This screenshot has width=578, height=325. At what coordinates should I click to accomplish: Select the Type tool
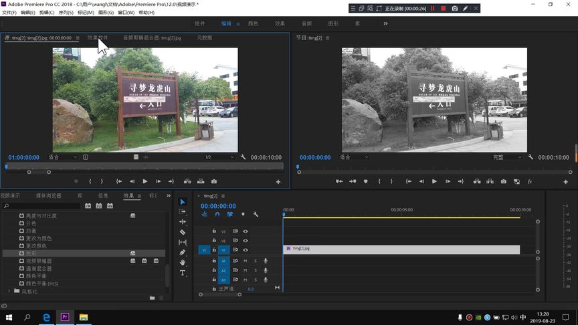(183, 273)
